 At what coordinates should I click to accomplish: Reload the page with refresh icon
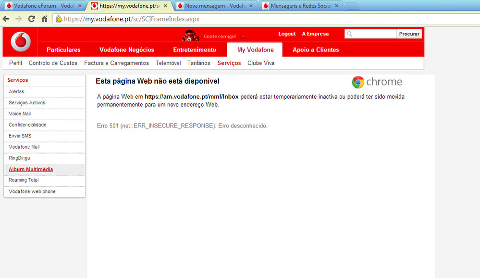(x=32, y=19)
